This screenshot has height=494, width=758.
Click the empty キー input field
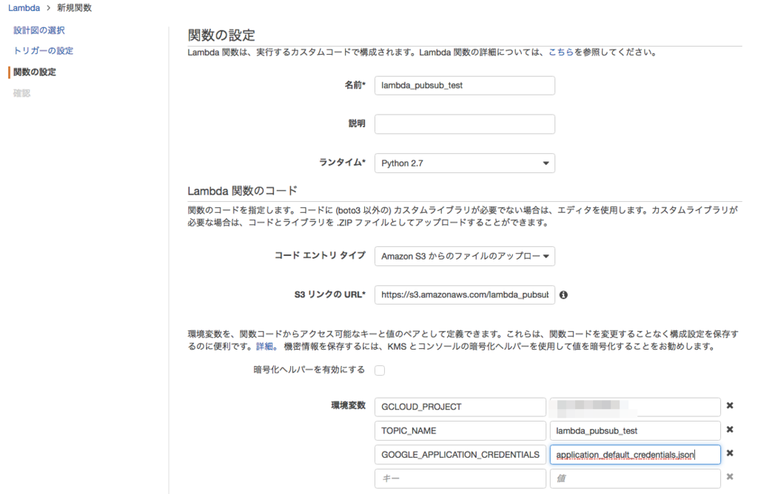click(460, 478)
